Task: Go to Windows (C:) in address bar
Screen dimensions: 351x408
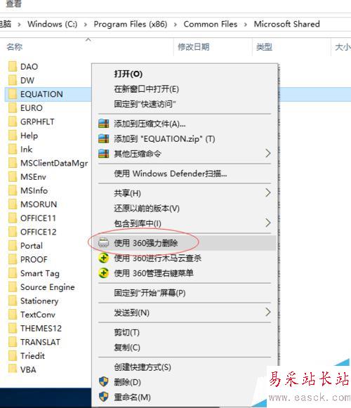Action: point(53,24)
